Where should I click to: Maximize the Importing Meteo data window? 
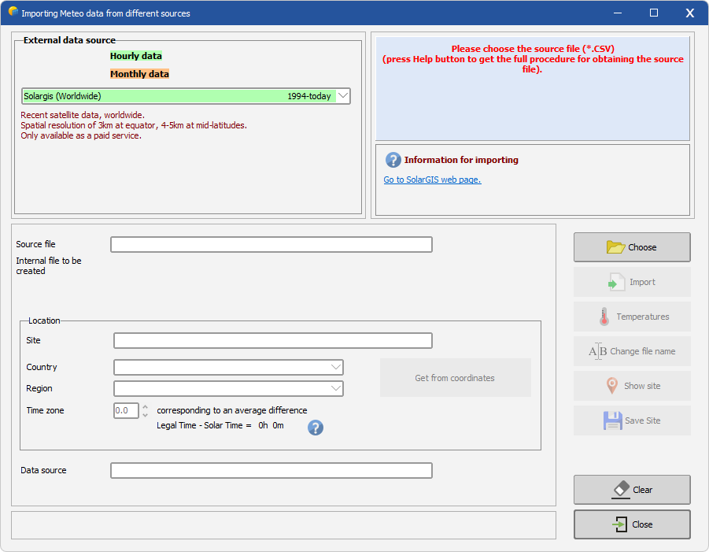coord(654,13)
